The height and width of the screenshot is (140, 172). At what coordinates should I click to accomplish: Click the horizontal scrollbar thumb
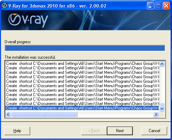click(44, 114)
